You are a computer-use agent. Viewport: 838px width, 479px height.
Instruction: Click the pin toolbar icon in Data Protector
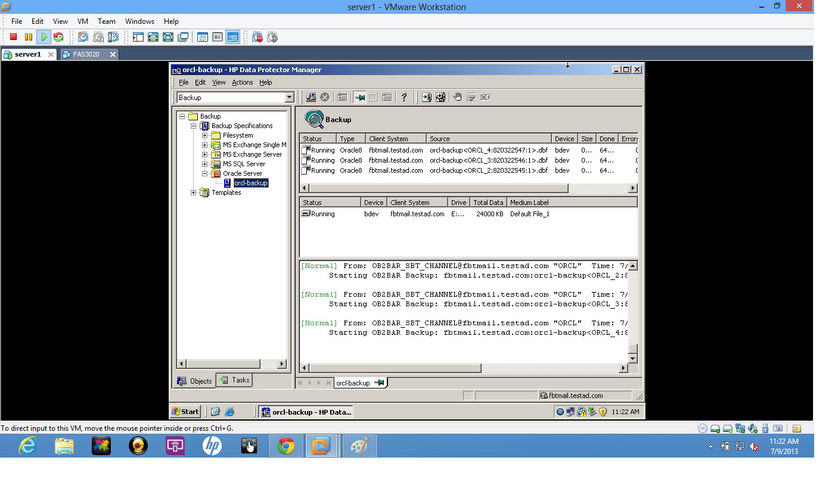(x=361, y=97)
